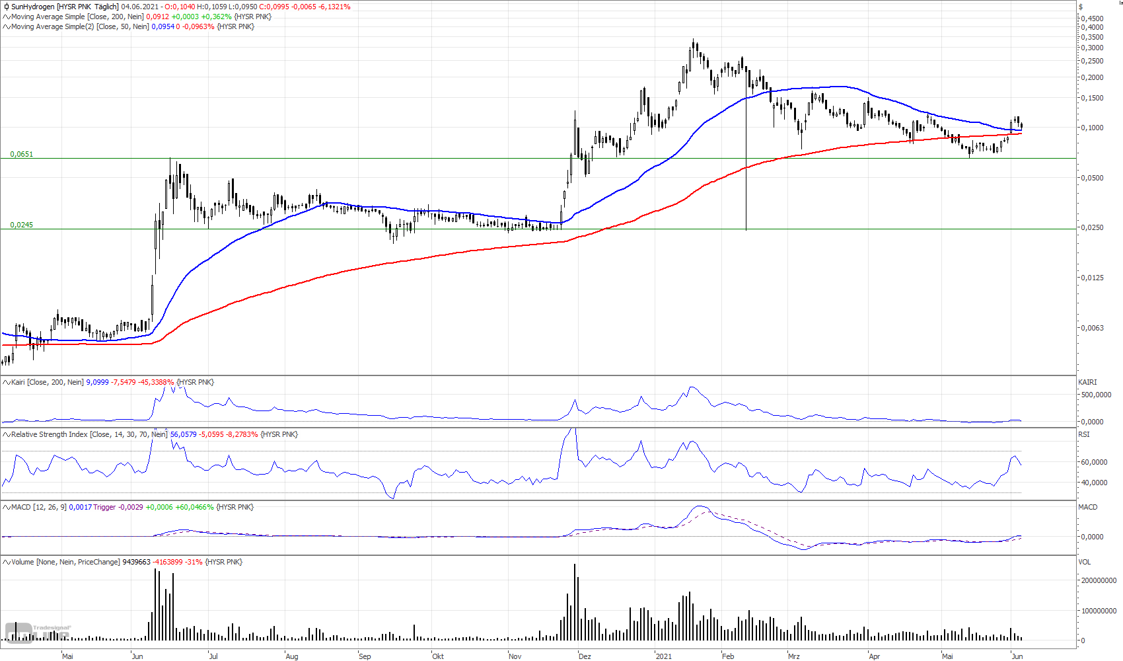Image resolution: width=1123 pixels, height=661 pixels.
Task: Click the Jul label on time axis
Action: (213, 656)
